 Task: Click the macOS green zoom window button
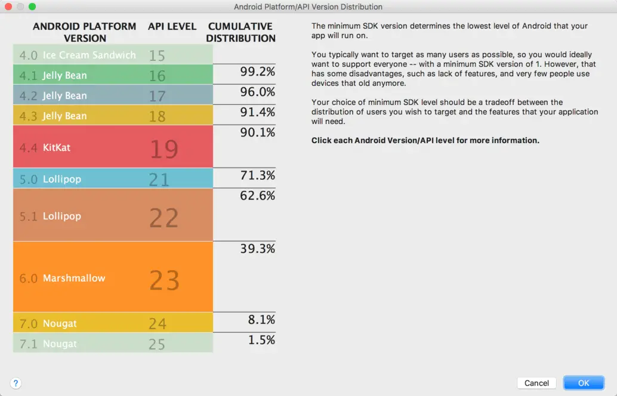(32, 7)
